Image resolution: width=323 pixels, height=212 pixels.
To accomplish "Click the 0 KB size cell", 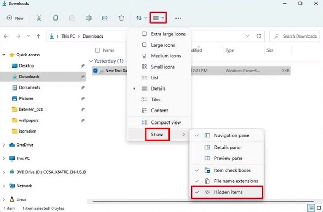I will point(285,71).
